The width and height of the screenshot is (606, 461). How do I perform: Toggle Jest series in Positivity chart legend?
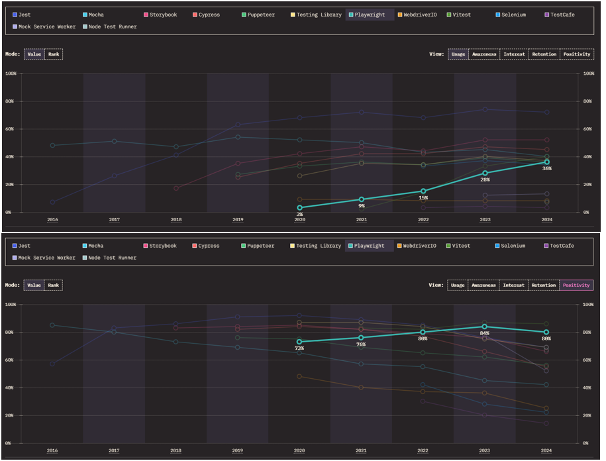tap(21, 246)
